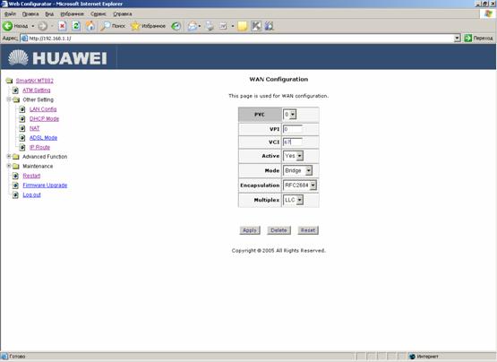
Task: Open the Сервис menu
Action: [99, 14]
